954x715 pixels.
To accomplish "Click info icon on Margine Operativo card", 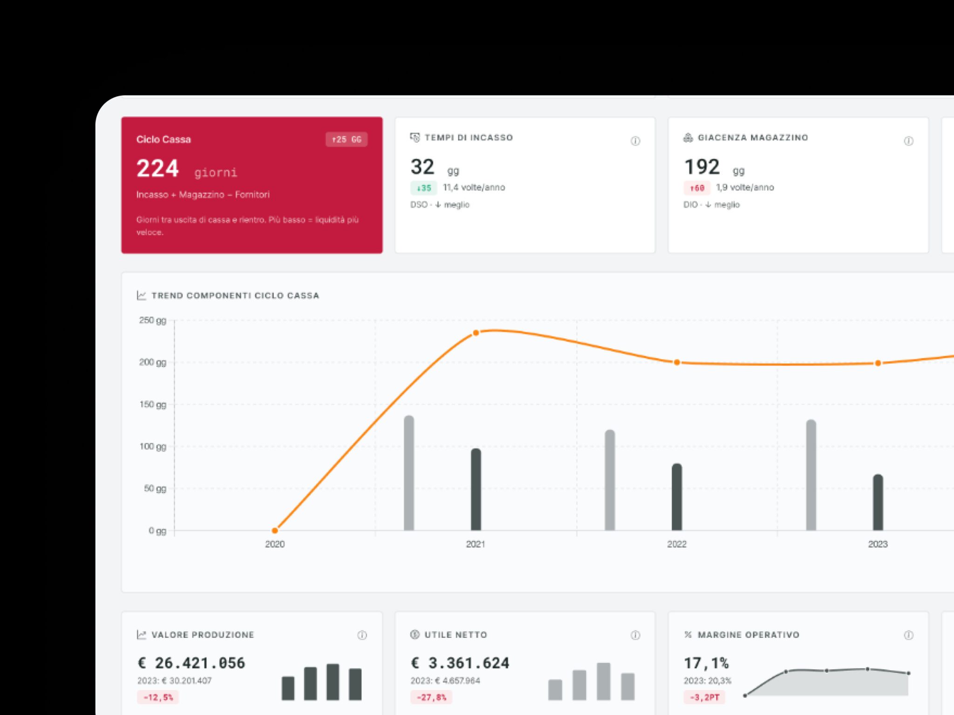I will [908, 635].
